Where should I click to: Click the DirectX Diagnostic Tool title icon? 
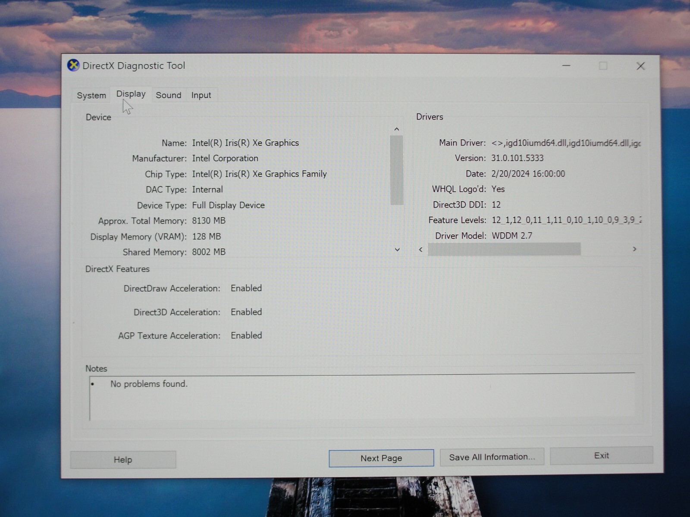(x=73, y=65)
